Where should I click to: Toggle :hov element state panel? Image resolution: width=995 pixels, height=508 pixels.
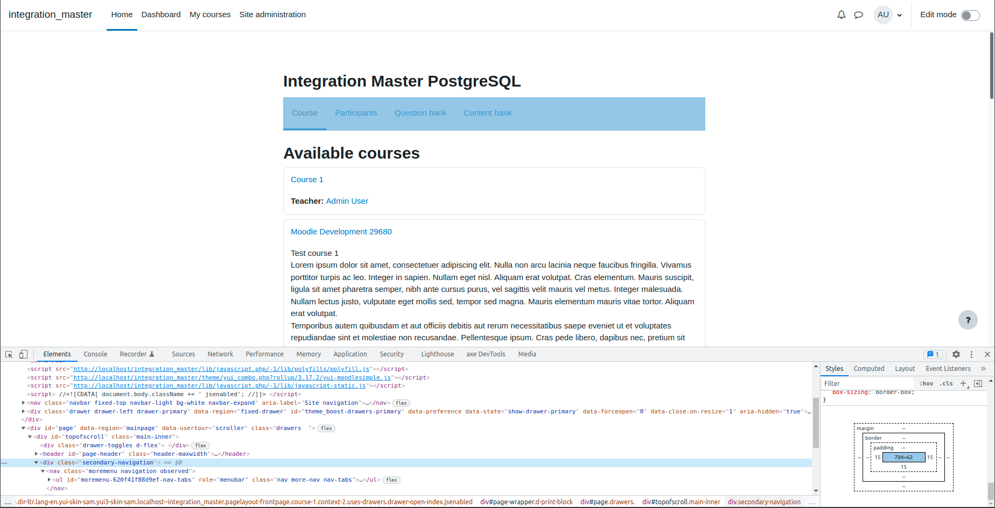927,383
